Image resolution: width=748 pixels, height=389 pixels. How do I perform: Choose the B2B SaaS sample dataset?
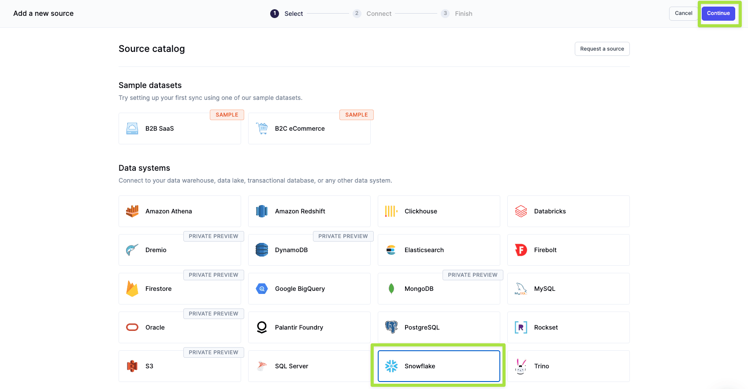180,128
